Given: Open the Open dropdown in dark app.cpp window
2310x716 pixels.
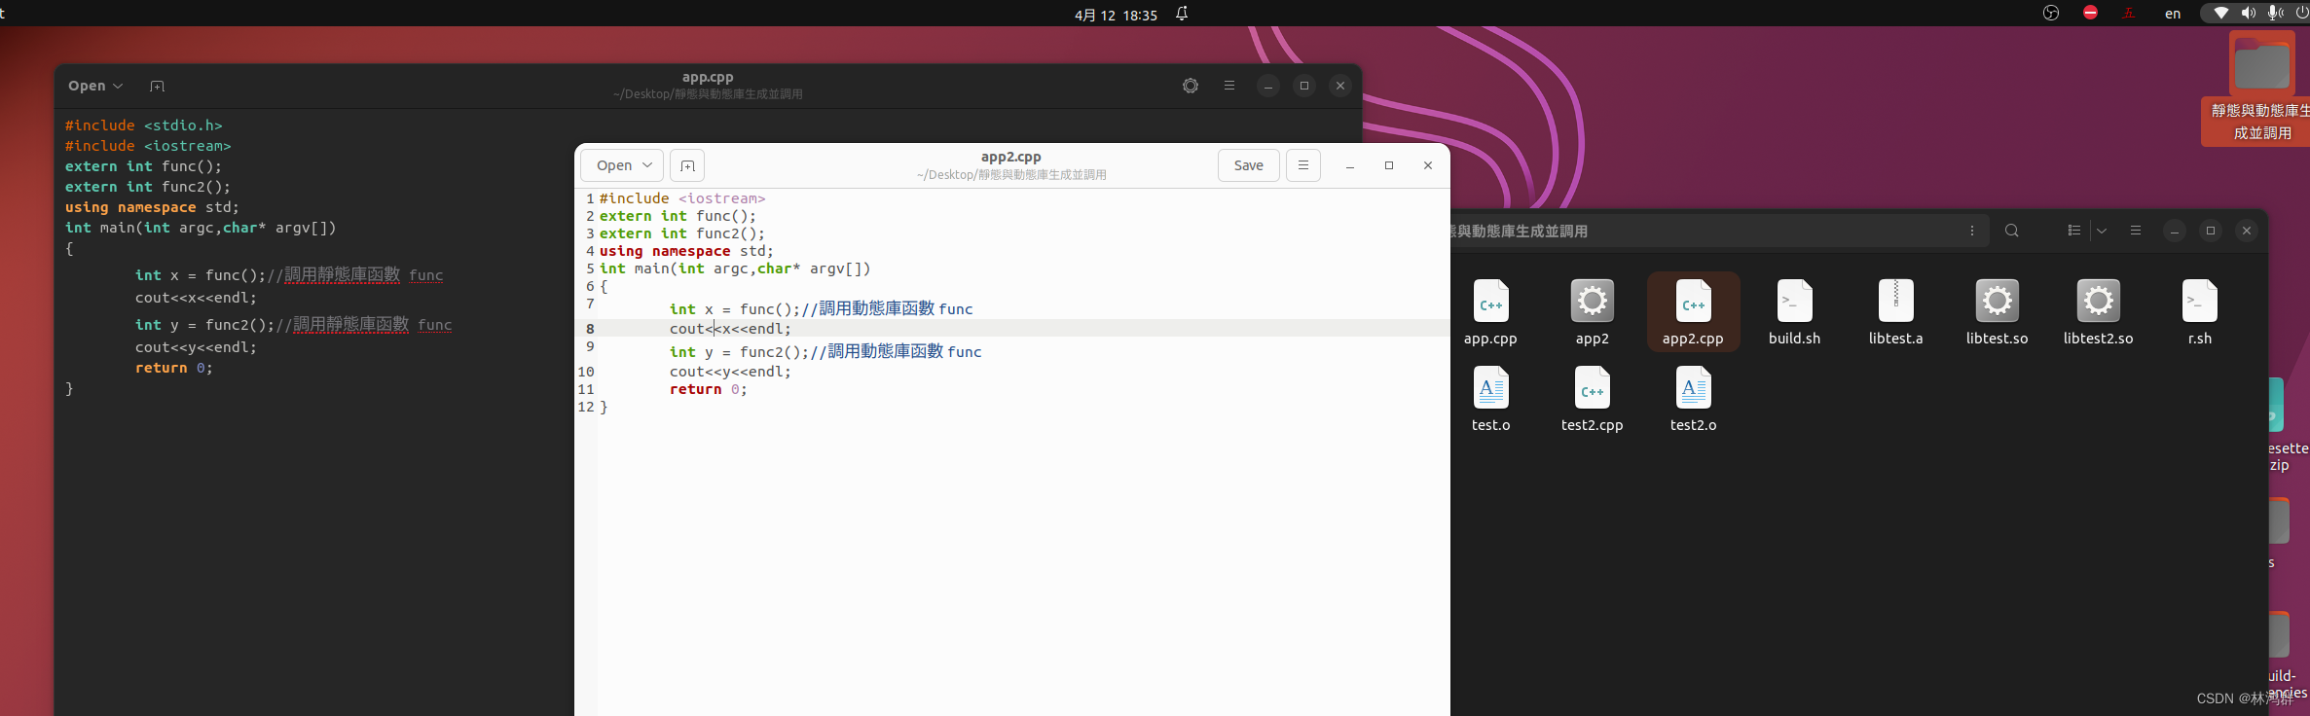Looking at the screenshot, I should pyautogui.click(x=94, y=86).
